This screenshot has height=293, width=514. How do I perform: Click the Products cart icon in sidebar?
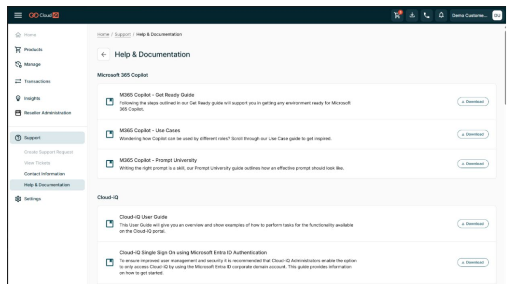click(18, 50)
